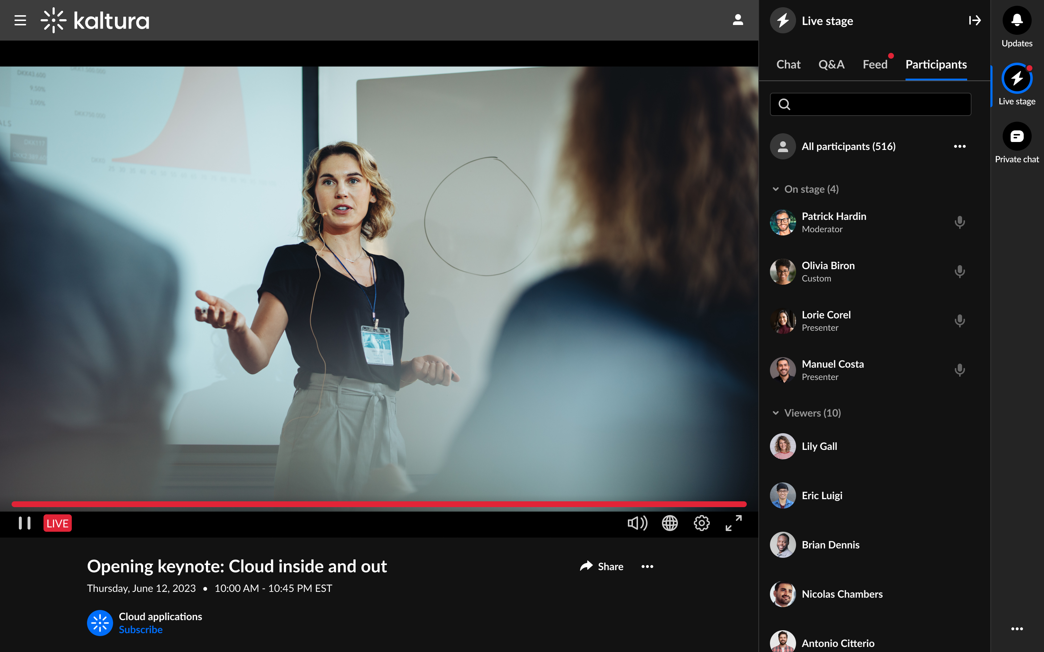Open the Updates bell notifications

click(1017, 20)
